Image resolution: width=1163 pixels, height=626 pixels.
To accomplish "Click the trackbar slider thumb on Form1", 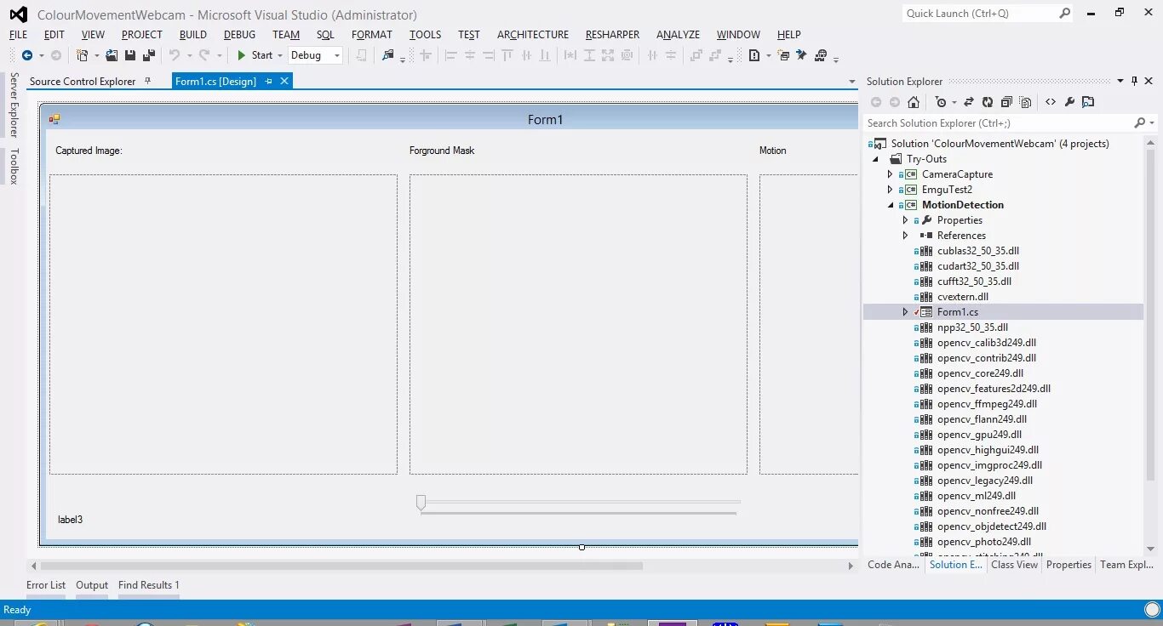I will click(421, 503).
